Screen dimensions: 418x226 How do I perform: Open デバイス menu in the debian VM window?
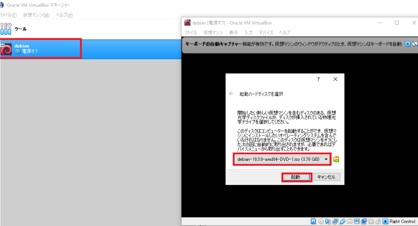click(x=266, y=33)
